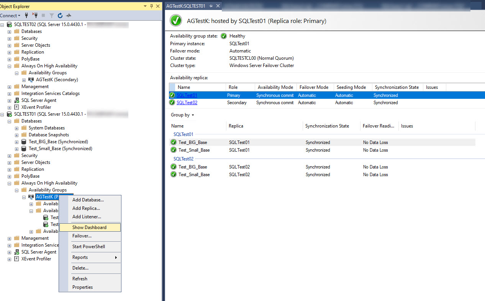The height and width of the screenshot is (301, 485).
Task: Open the Reports submenu in context menu
Action: point(90,257)
